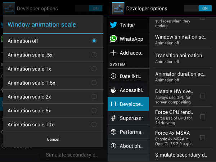
Task: Select Animation scale 10x radio button
Action: pos(94,125)
